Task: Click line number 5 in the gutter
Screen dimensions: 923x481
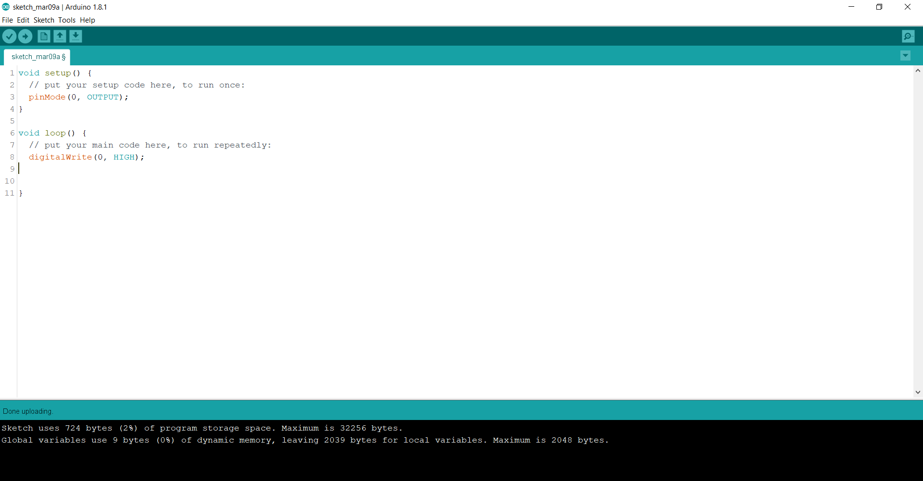Action: 12,121
